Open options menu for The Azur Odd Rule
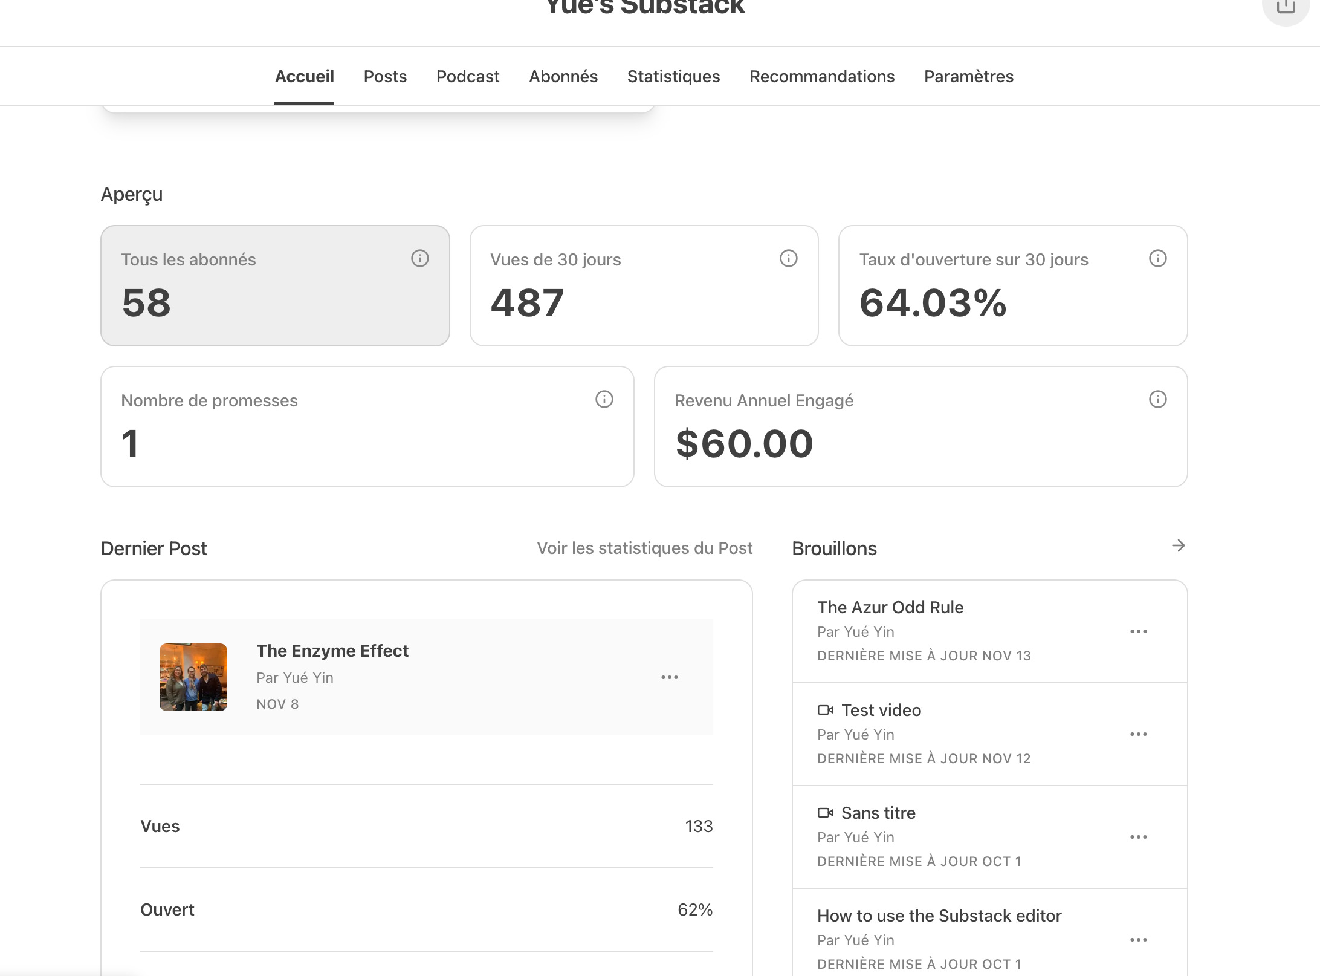 pos(1138,631)
